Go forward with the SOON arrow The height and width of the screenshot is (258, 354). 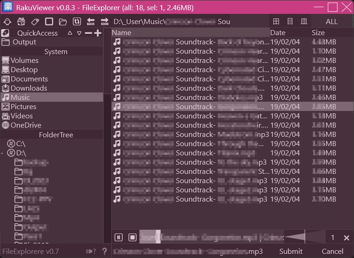click(x=105, y=22)
